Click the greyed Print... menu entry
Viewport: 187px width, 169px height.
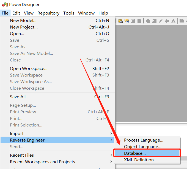point(58,118)
